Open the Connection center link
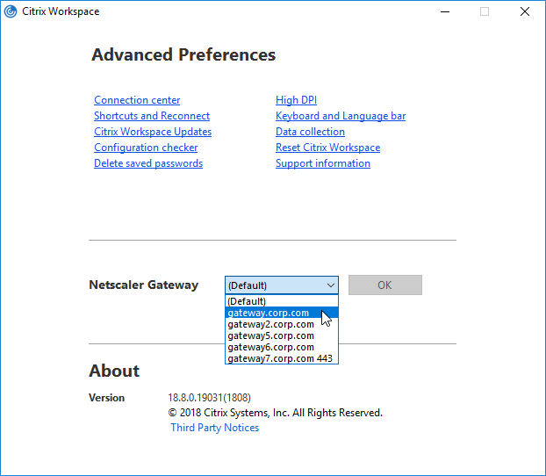 [137, 100]
